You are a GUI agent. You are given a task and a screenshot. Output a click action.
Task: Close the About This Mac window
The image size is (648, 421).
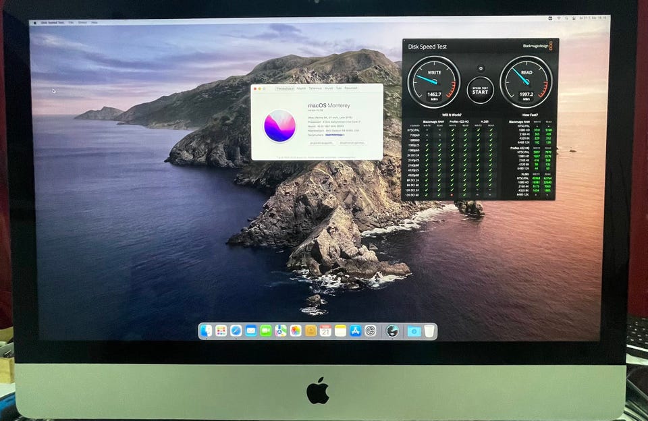255,88
